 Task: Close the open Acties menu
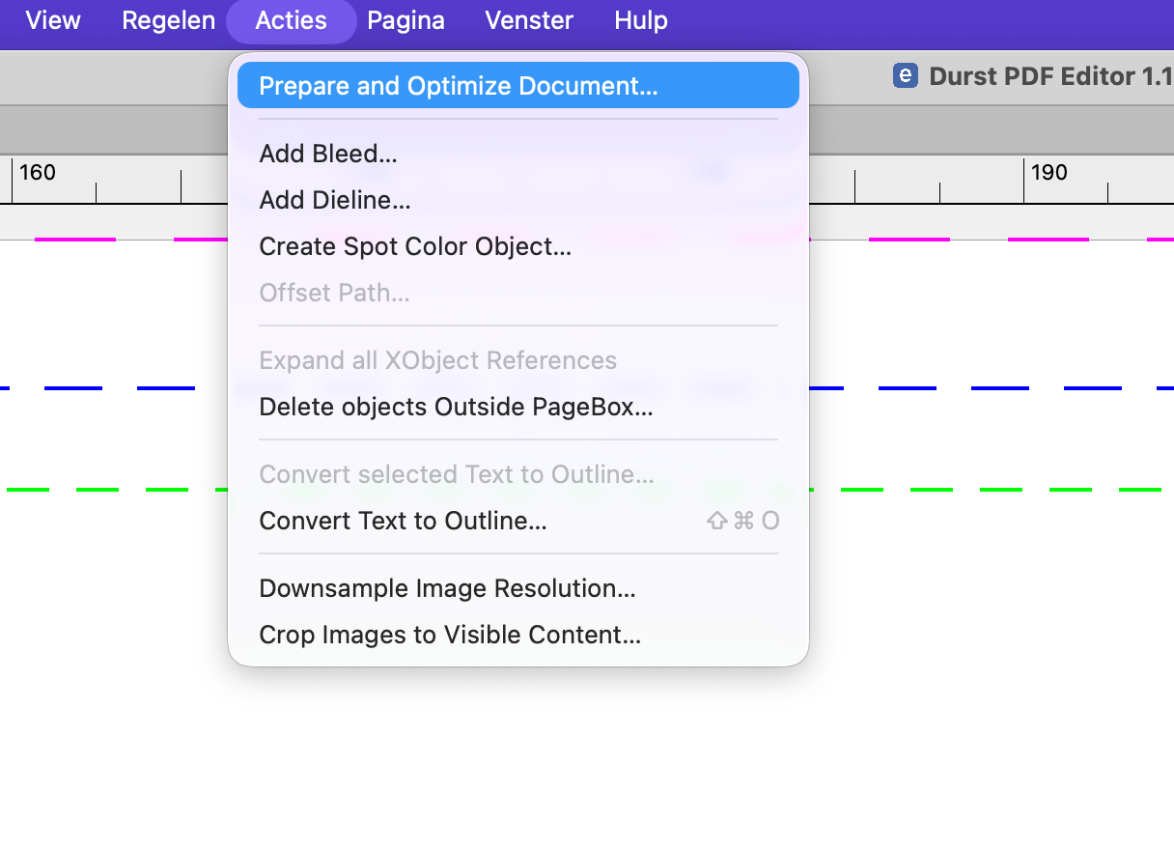click(291, 20)
